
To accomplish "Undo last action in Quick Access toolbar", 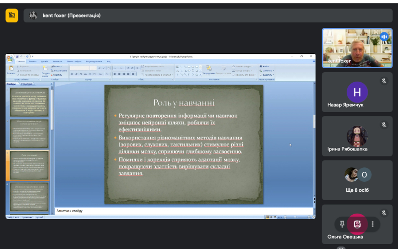I will 21,56.
